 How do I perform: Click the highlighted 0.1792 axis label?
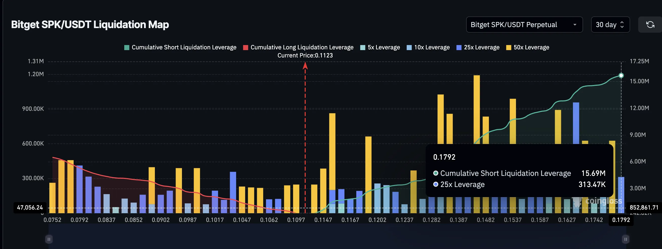tap(622, 220)
